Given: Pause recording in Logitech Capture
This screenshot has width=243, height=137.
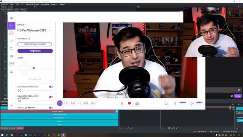Looking at the screenshot, I should (x=122, y=104).
